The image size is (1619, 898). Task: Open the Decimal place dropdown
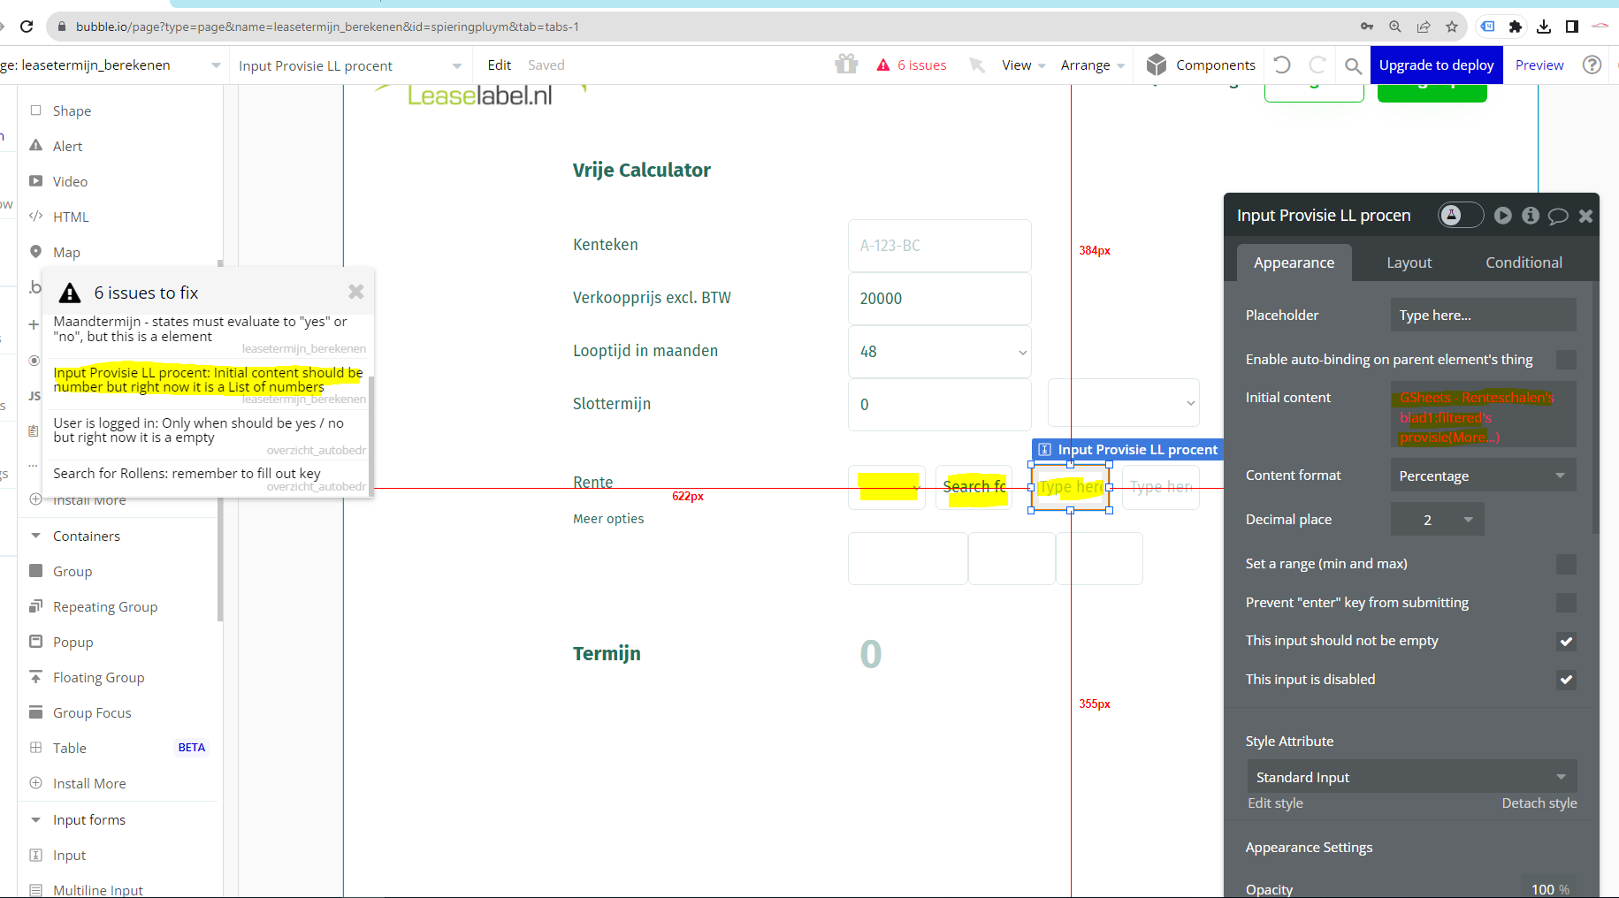coord(1437,520)
